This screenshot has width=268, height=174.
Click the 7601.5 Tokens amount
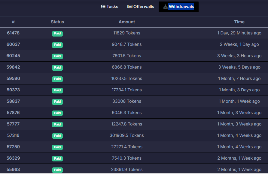pos(127,56)
